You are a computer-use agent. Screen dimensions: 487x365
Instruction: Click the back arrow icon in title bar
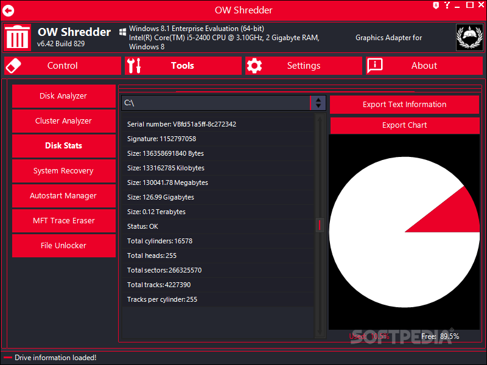point(8,10)
